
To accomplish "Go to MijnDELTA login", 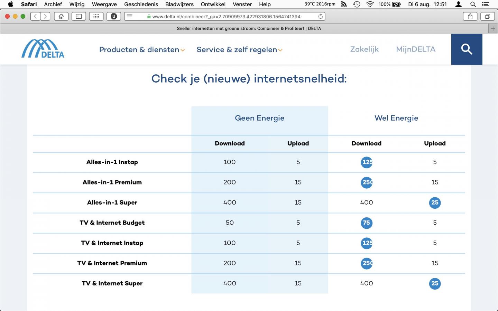I will coord(416,49).
